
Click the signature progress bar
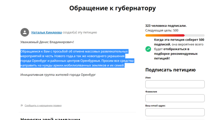175,36
